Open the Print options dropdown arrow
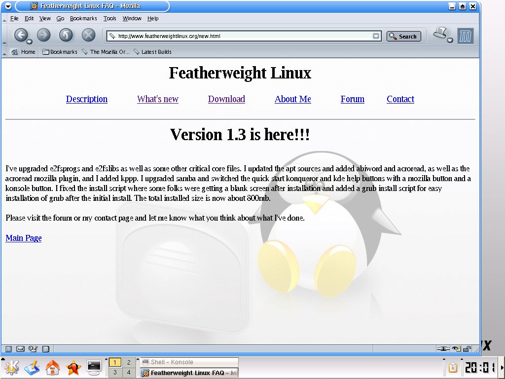This screenshot has height=379, width=505. 450,40
